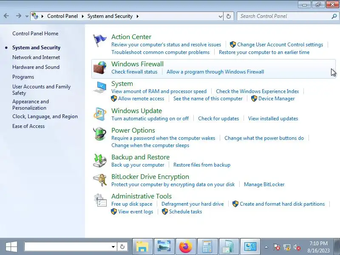Click the System computer monitor icon
This screenshot has width=340, height=255.
click(x=100, y=87)
